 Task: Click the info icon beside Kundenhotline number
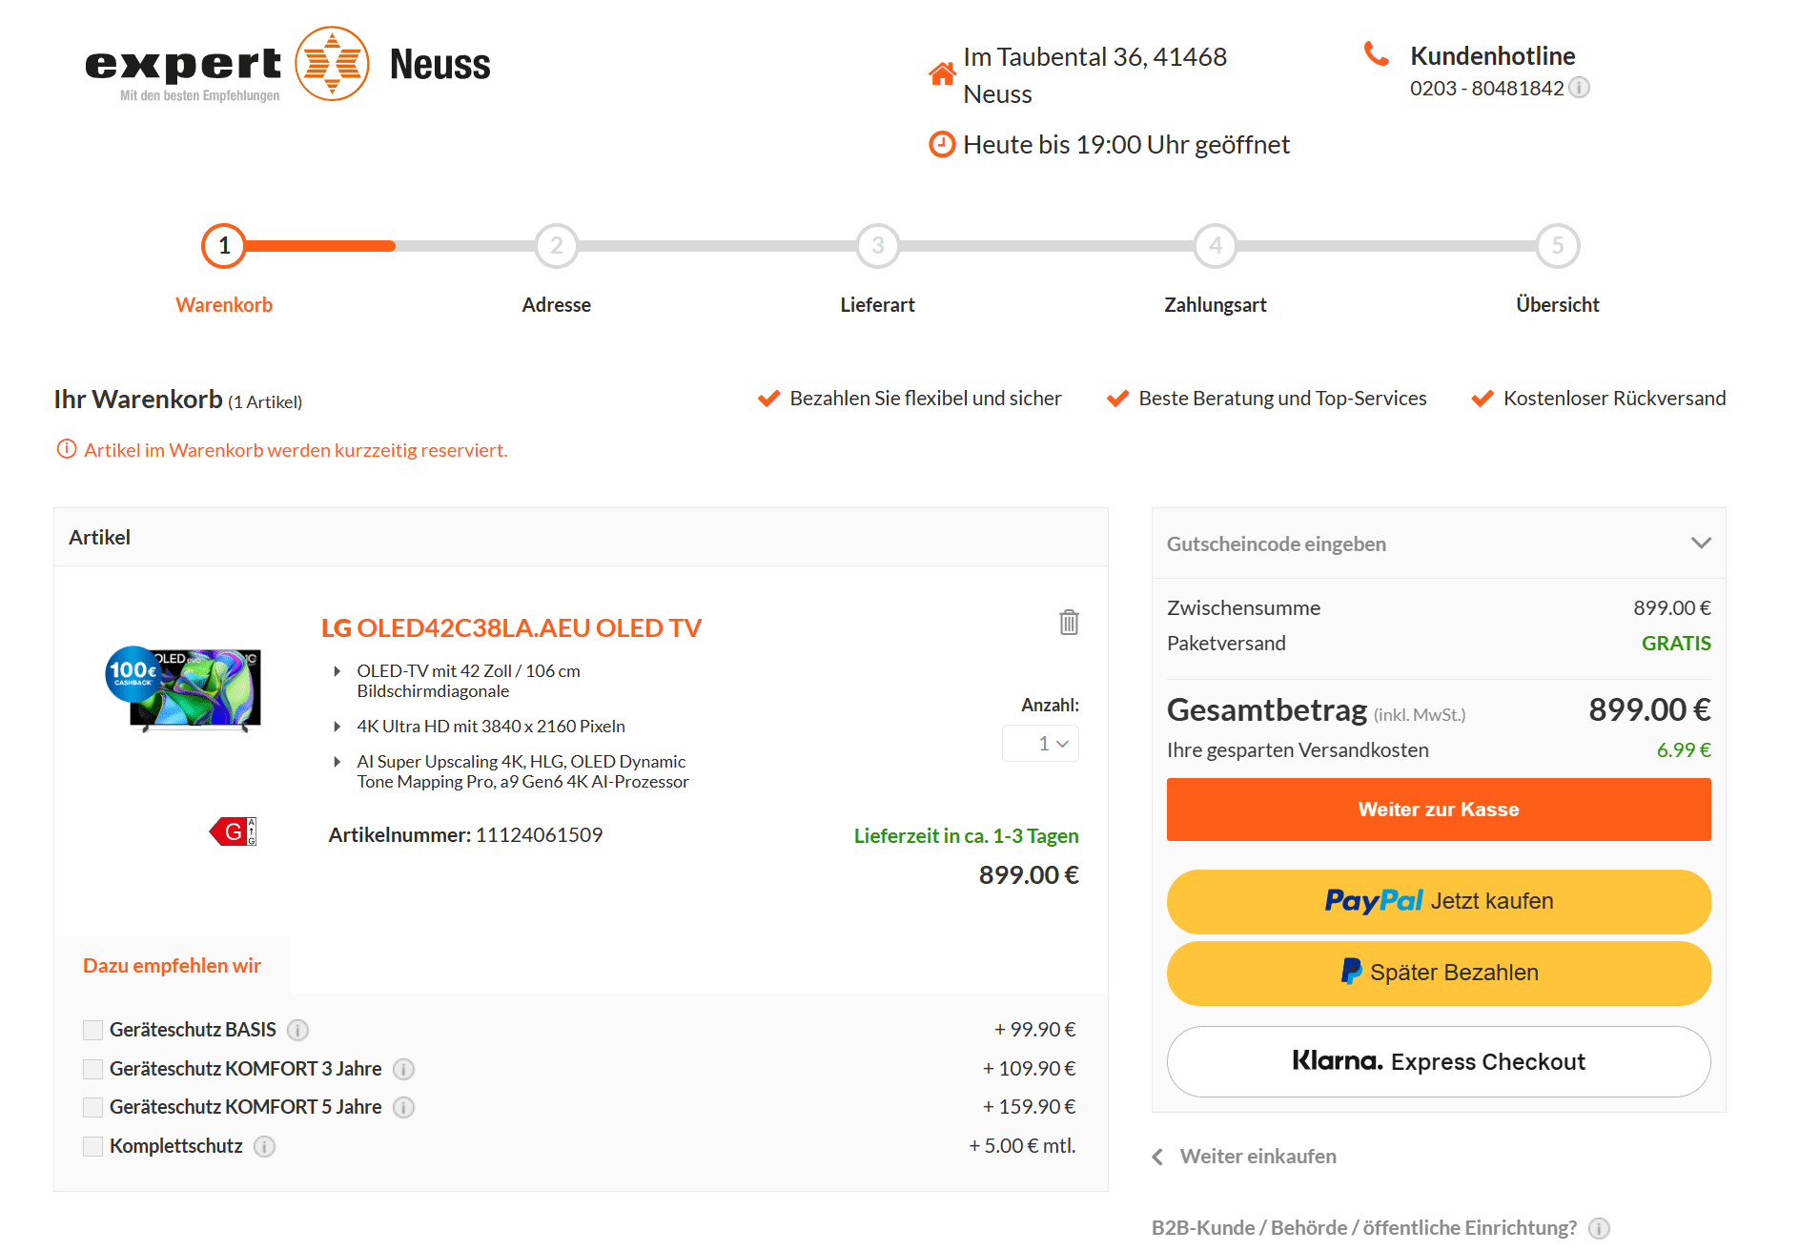[x=1580, y=88]
